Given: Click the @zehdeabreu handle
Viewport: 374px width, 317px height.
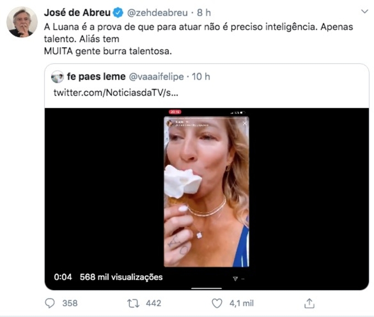Looking at the screenshot, I should point(157,12).
